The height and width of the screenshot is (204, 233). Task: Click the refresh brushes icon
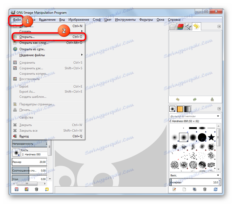[215, 189]
